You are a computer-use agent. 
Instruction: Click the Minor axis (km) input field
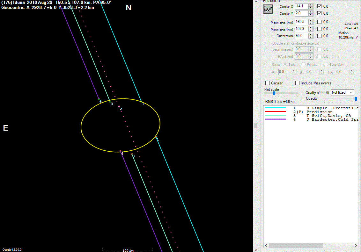302,29
